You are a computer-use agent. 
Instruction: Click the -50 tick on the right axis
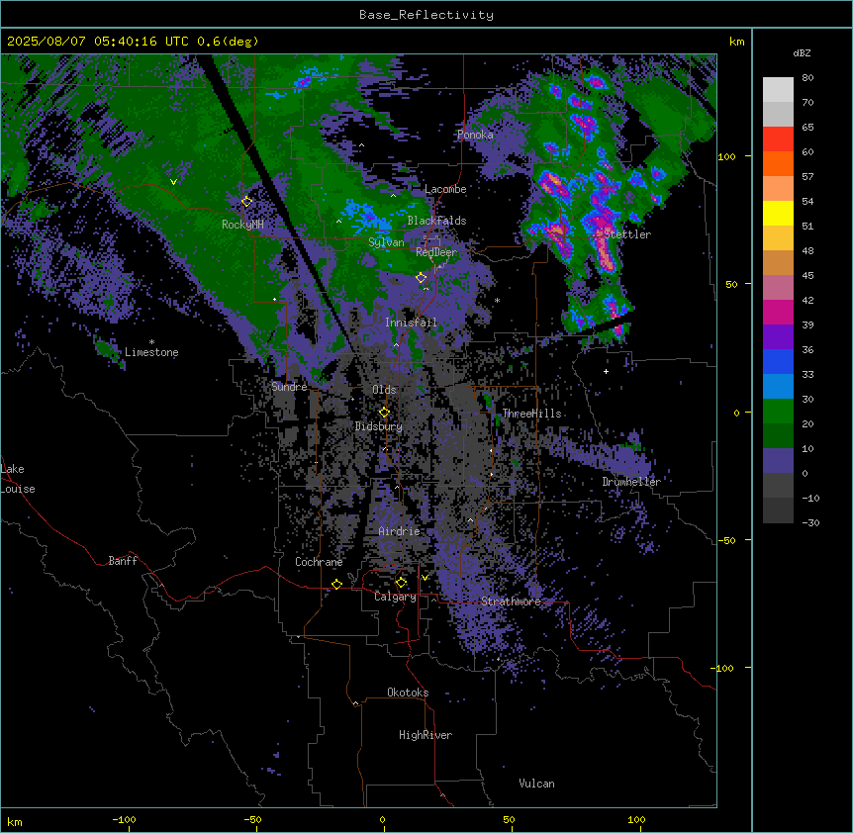pyautogui.click(x=726, y=540)
